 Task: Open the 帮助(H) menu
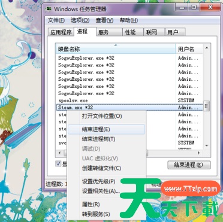pos(129,20)
